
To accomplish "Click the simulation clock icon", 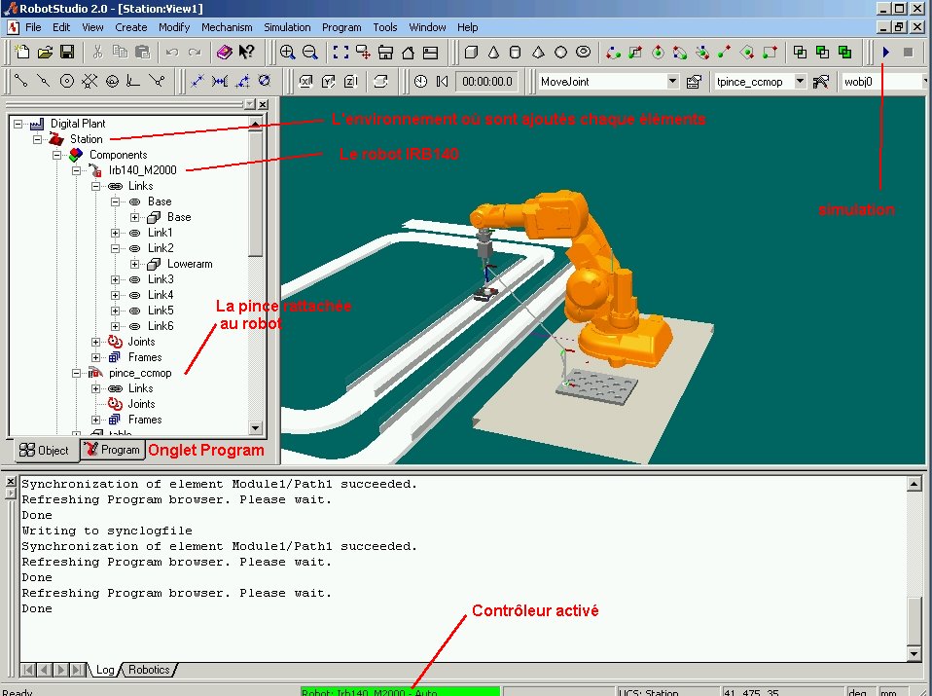I will pos(421,81).
